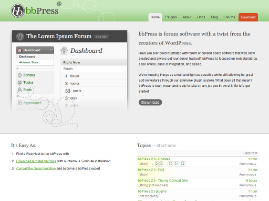Image resolution: width=269 pixels, height=201 pixels.
Task: Click '1 hour' last post of Updates topic
Action: click(x=253, y=159)
